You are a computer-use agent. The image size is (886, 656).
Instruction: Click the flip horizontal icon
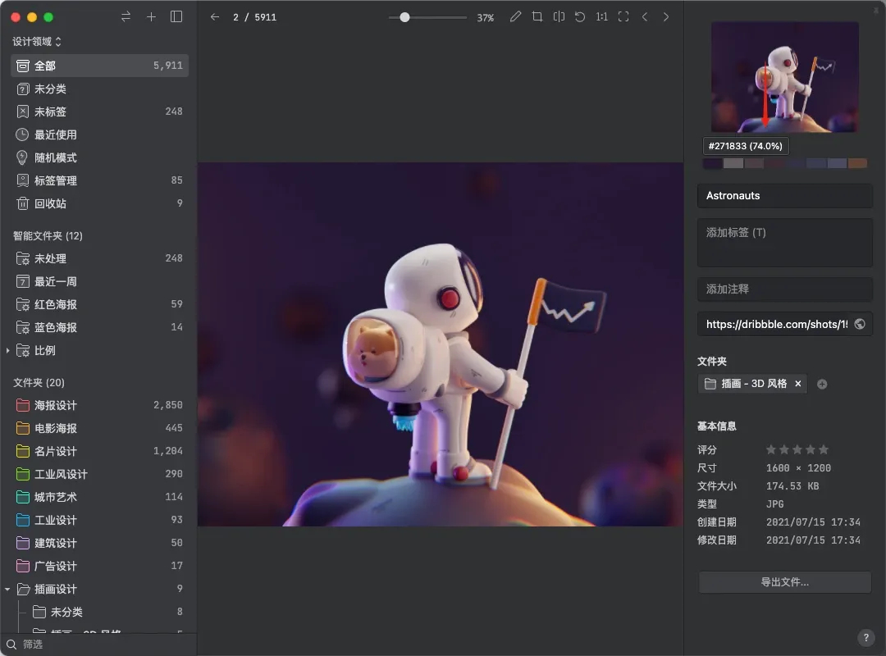559,17
